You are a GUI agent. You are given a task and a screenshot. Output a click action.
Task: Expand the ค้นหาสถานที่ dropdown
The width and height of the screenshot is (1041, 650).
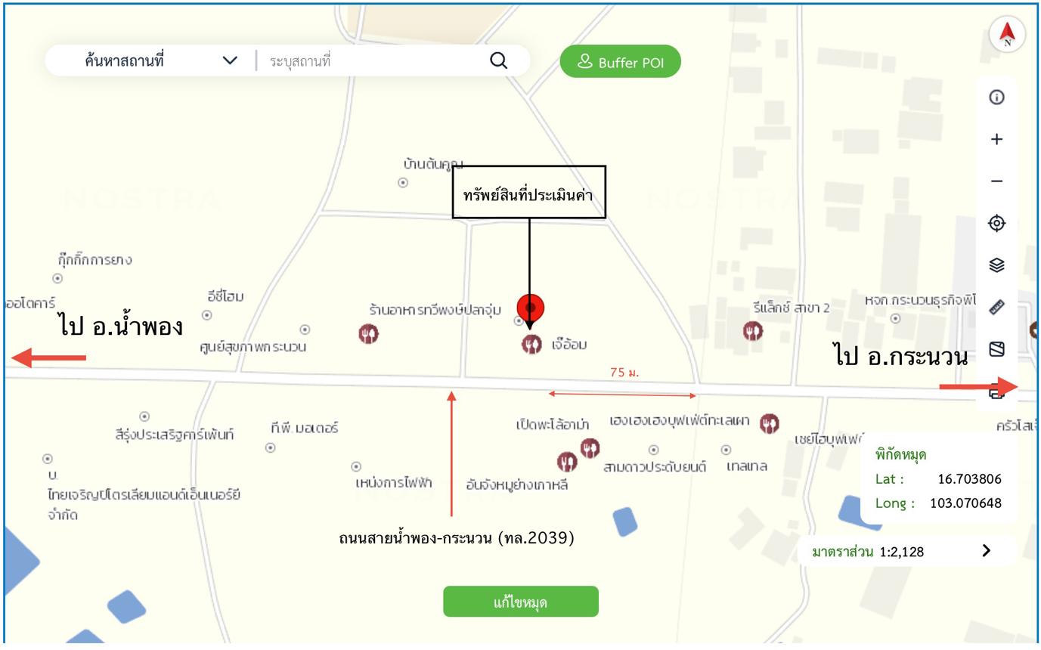point(230,61)
